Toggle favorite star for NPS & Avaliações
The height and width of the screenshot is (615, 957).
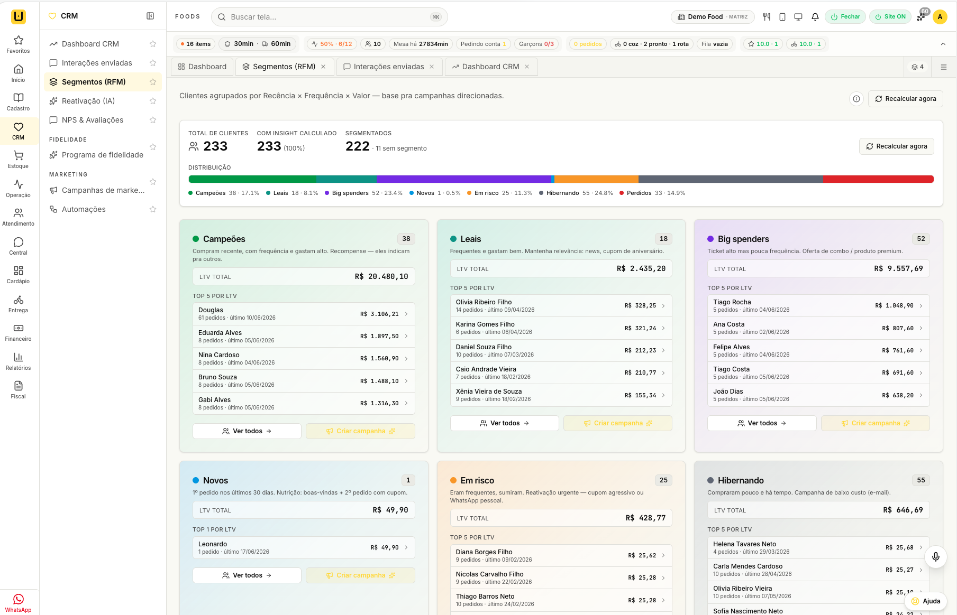[x=153, y=120]
